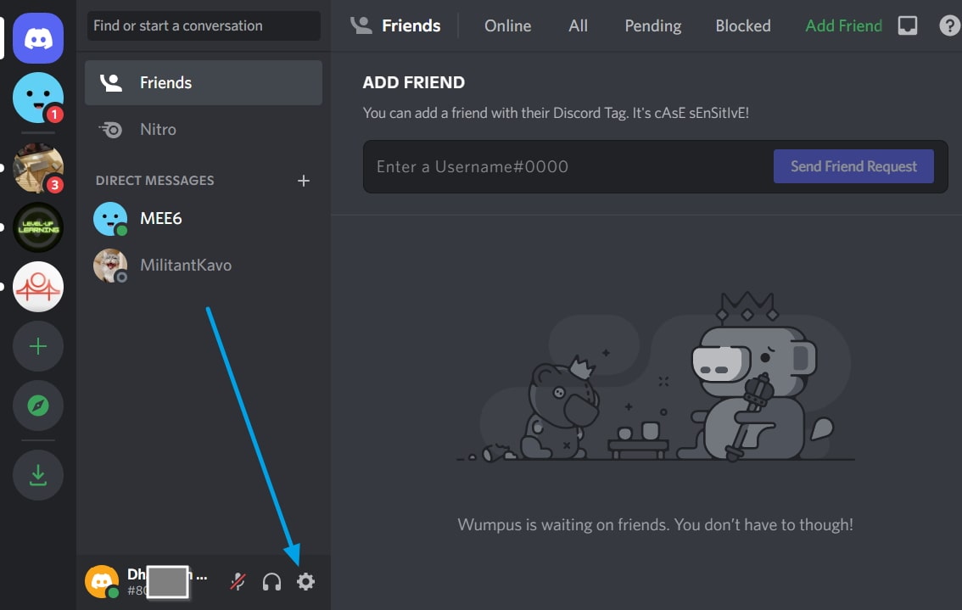This screenshot has width=962, height=610.
Task: Open the Level-Up Learning server
Action: (38, 227)
